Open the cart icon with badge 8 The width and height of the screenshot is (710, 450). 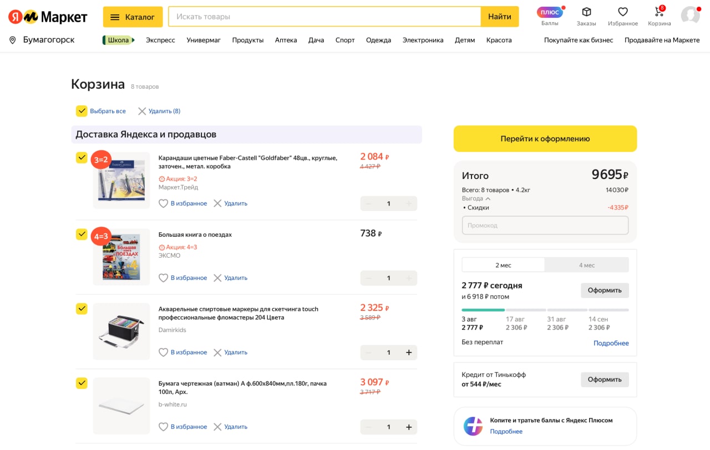tap(659, 12)
